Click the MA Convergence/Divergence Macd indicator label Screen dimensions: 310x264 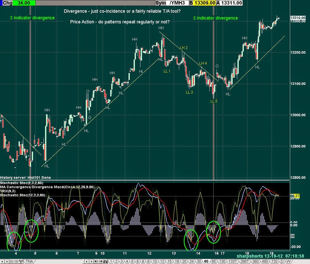(47, 187)
